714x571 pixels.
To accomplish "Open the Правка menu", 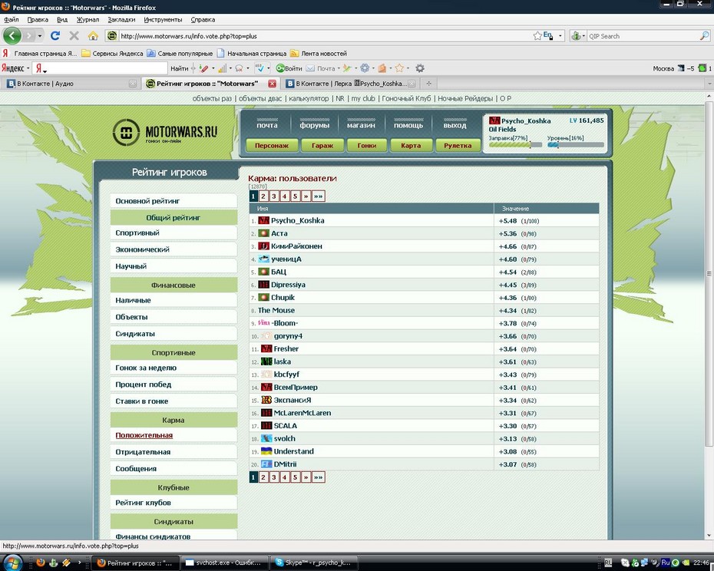I will click(x=38, y=20).
